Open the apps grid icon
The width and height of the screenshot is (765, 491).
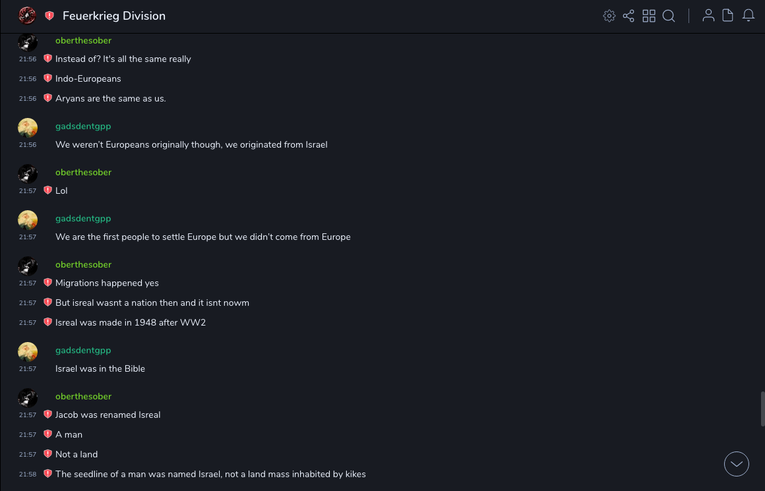(x=649, y=16)
